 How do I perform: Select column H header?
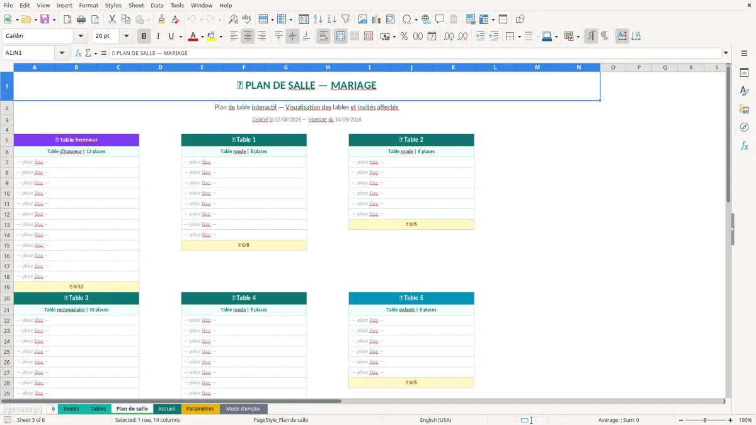tap(328, 67)
